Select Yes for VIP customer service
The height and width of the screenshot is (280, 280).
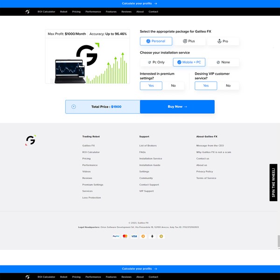pyautogui.click(x=206, y=85)
